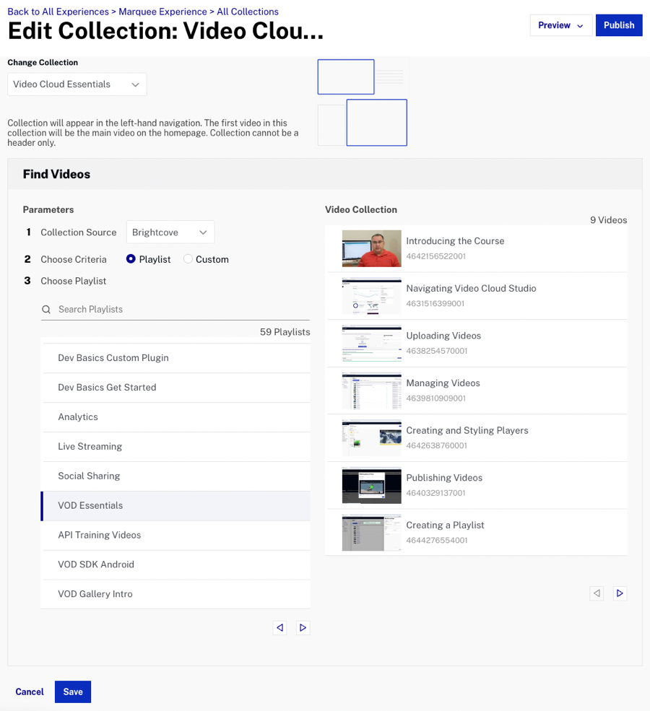
Task: Go to next page of playlists
Action: point(303,627)
